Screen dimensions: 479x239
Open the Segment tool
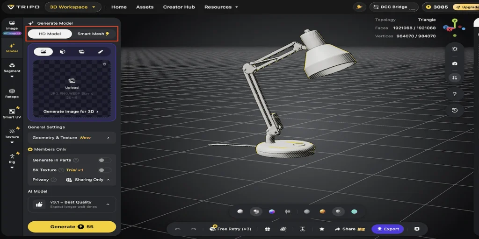12,68
